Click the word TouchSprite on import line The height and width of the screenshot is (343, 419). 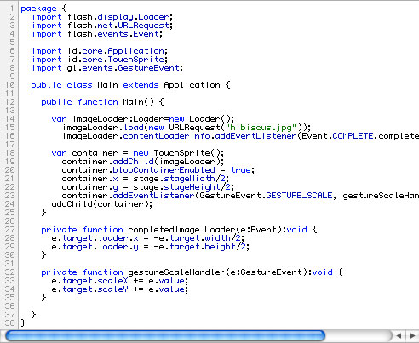[x=136, y=60]
